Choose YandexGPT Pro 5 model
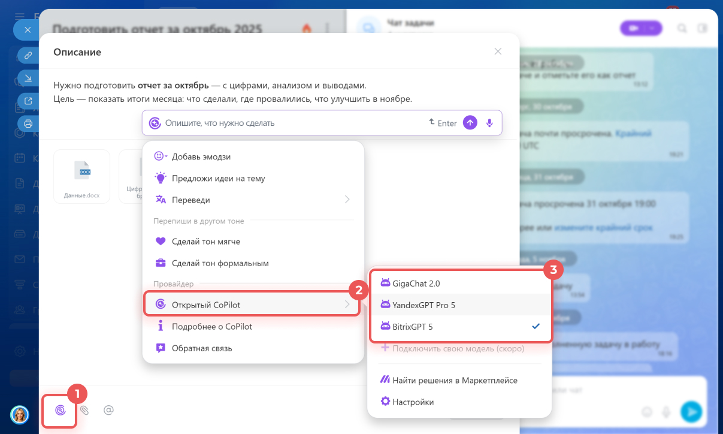The height and width of the screenshot is (434, 723). pyautogui.click(x=423, y=305)
